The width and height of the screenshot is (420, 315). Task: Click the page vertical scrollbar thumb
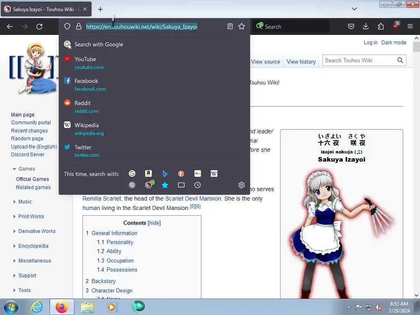pyautogui.click(x=416, y=47)
